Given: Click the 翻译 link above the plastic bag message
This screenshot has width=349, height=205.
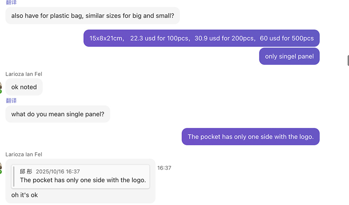Looking at the screenshot, I should tap(11, 2).
